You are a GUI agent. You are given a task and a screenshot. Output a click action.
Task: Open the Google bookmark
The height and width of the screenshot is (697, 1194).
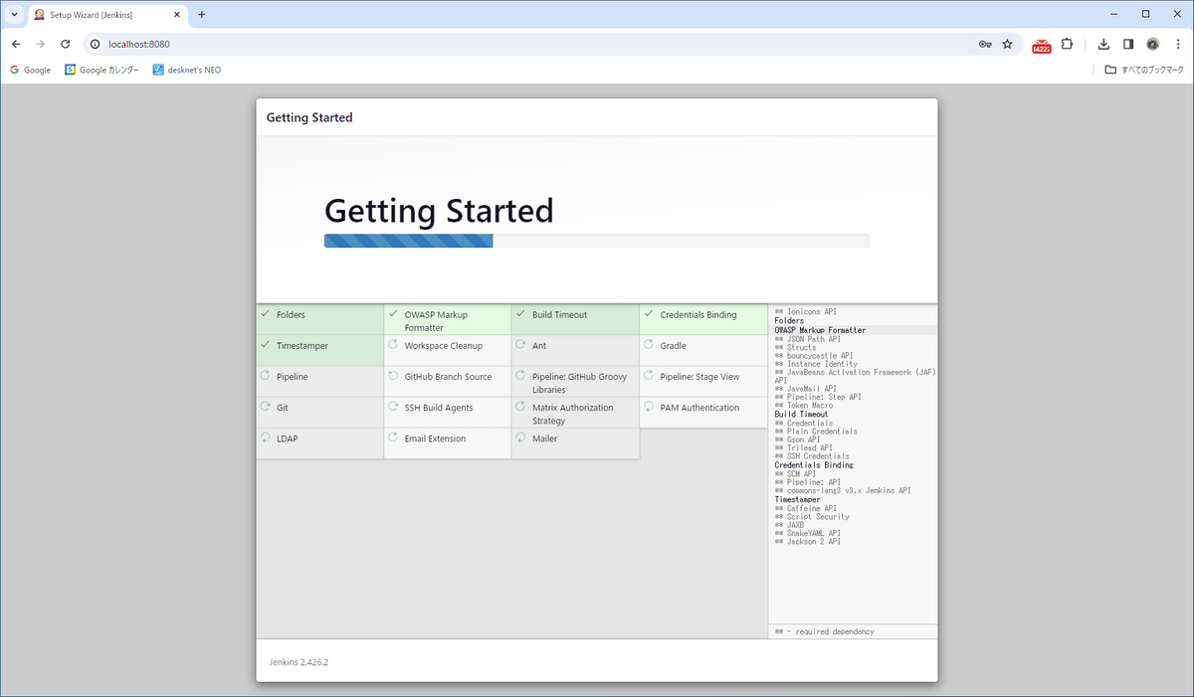point(31,70)
